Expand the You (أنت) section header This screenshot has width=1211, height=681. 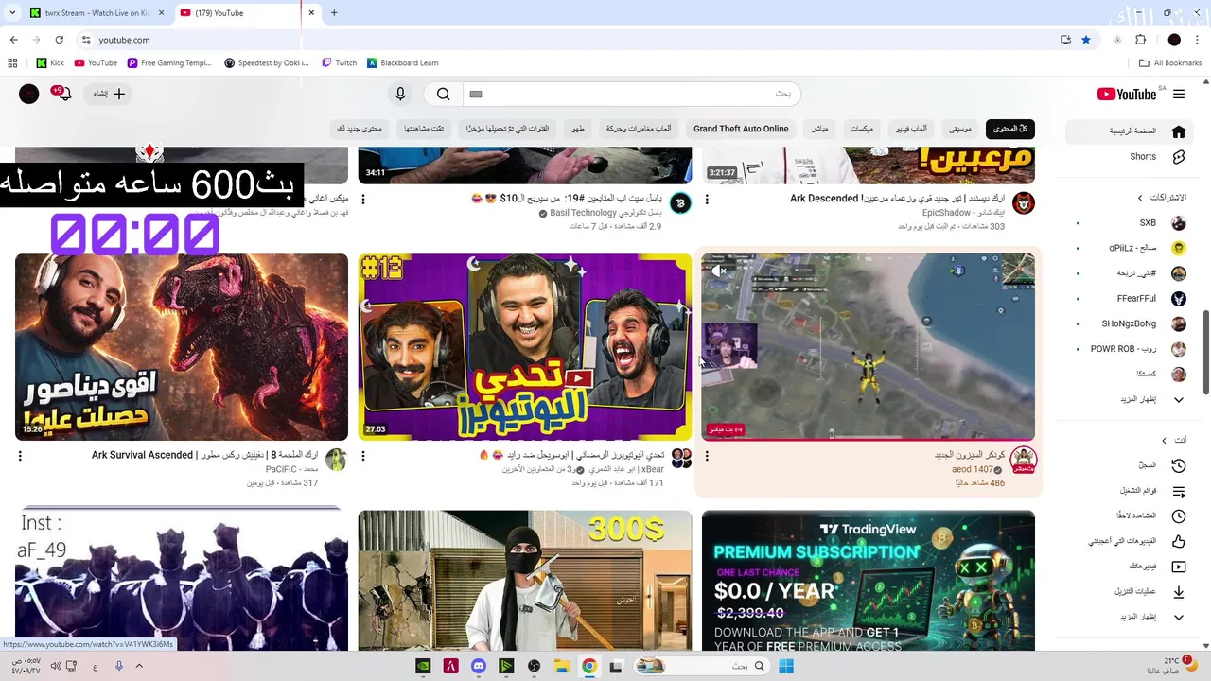click(1174, 440)
